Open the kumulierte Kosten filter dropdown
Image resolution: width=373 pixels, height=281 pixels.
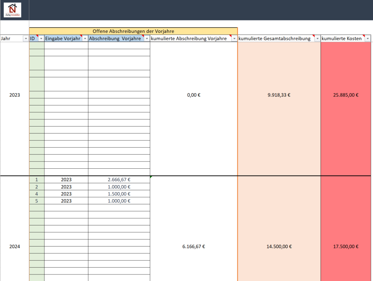click(368, 39)
